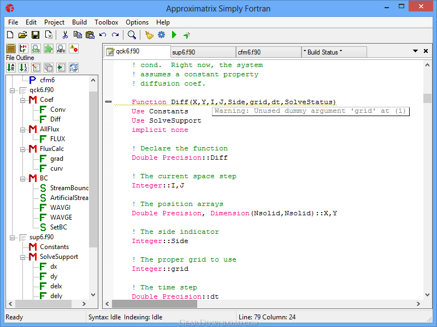Screen dimensions: 437x327
Task: Open the Project menu
Action: [x=54, y=22]
